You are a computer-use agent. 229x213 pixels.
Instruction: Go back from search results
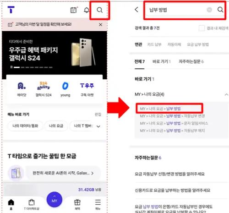(x=136, y=10)
